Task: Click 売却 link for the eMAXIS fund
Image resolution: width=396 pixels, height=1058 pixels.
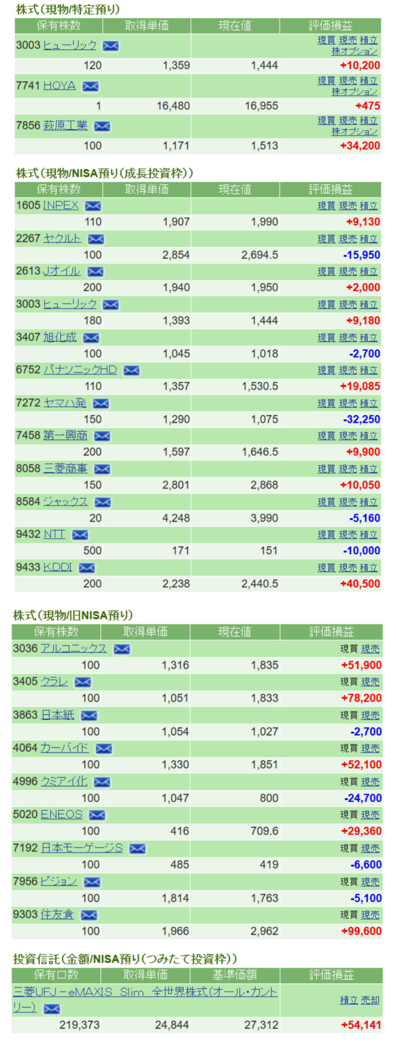Action: [x=370, y=1000]
